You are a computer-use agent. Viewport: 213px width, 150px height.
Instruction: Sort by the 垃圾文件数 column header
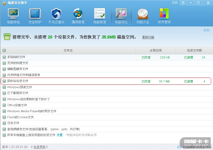[194, 50]
